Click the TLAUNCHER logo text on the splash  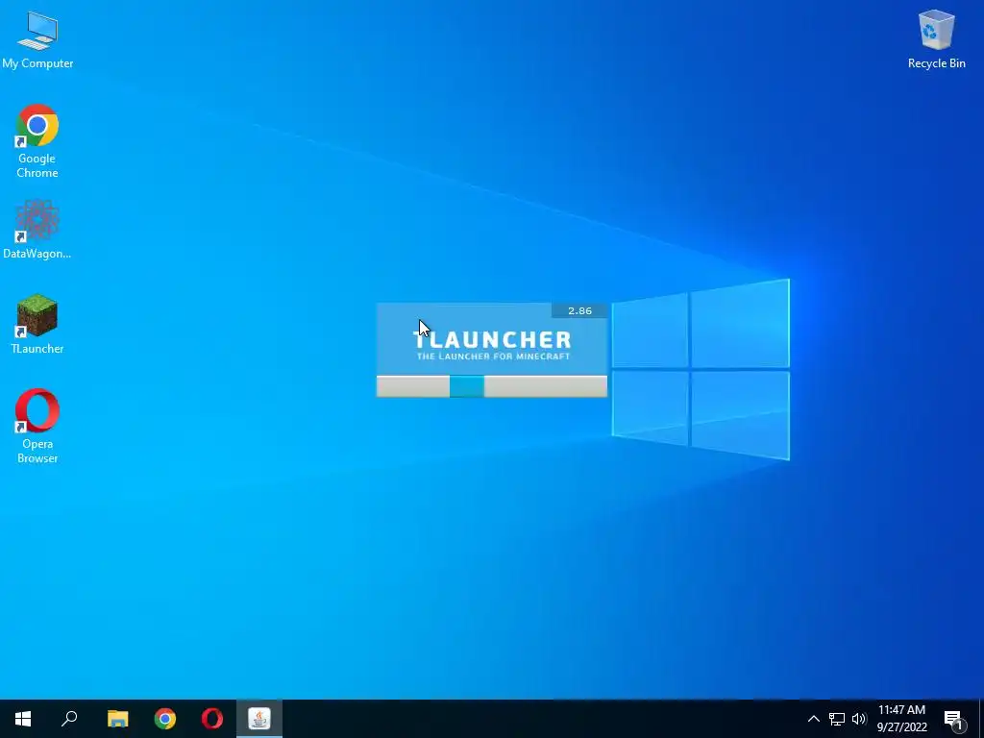[x=492, y=339]
